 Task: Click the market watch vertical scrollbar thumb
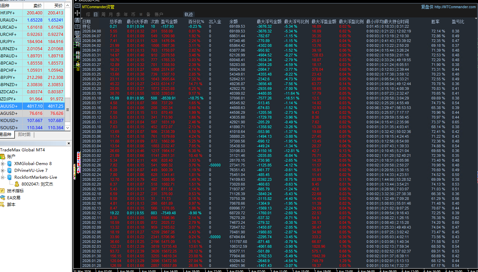click(67, 110)
